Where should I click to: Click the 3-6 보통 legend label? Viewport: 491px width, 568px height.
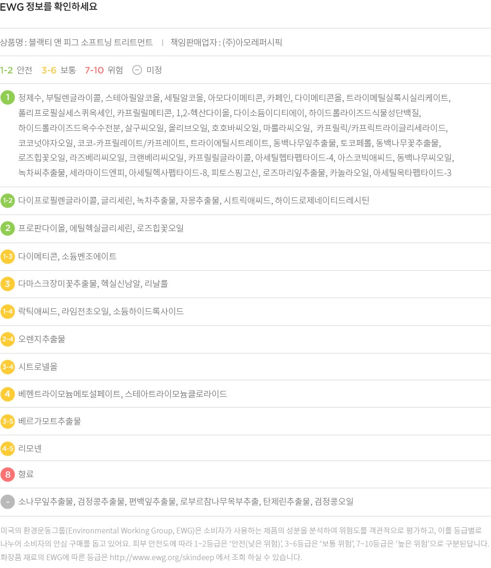(x=58, y=70)
